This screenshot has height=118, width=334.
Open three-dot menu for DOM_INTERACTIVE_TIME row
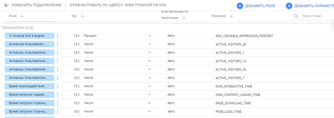(x=57, y=86)
